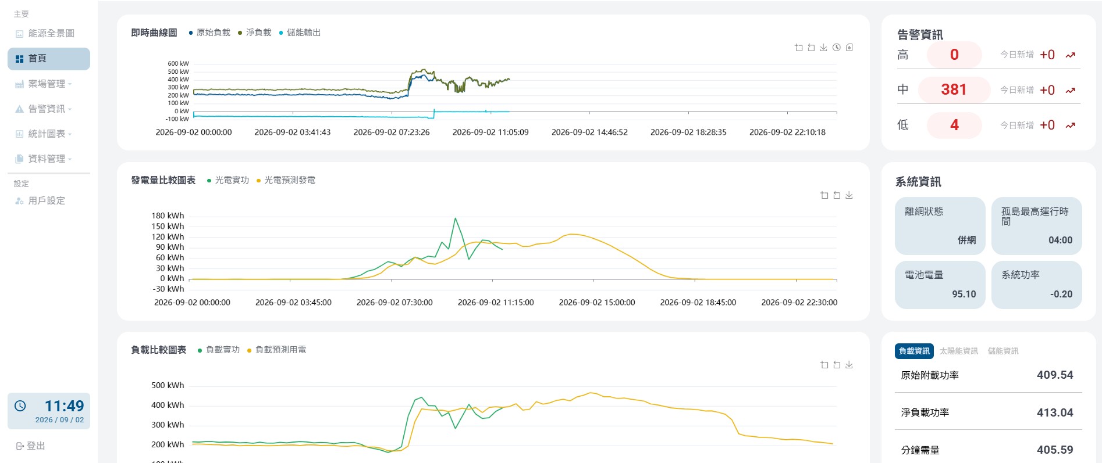Click the 離網狀態 status card

(x=940, y=226)
